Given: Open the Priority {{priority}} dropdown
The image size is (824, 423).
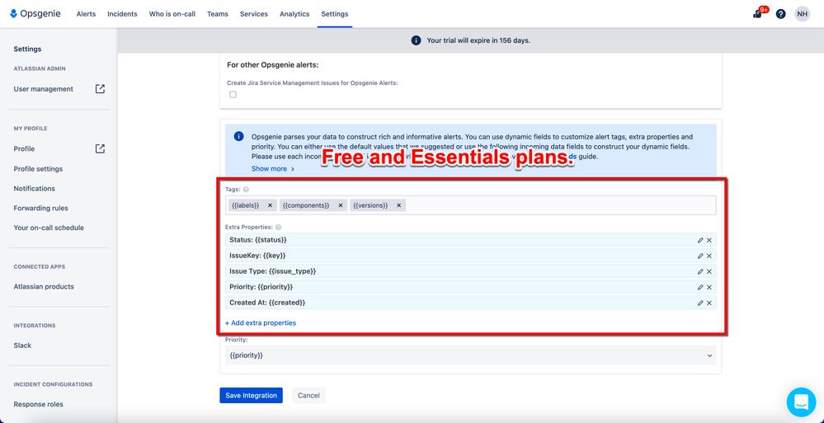Looking at the screenshot, I should [x=470, y=355].
